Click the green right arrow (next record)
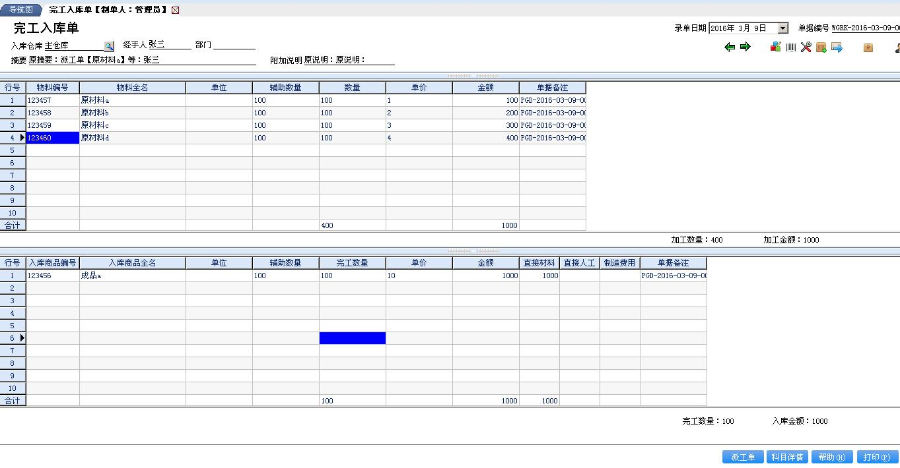 [x=745, y=47]
